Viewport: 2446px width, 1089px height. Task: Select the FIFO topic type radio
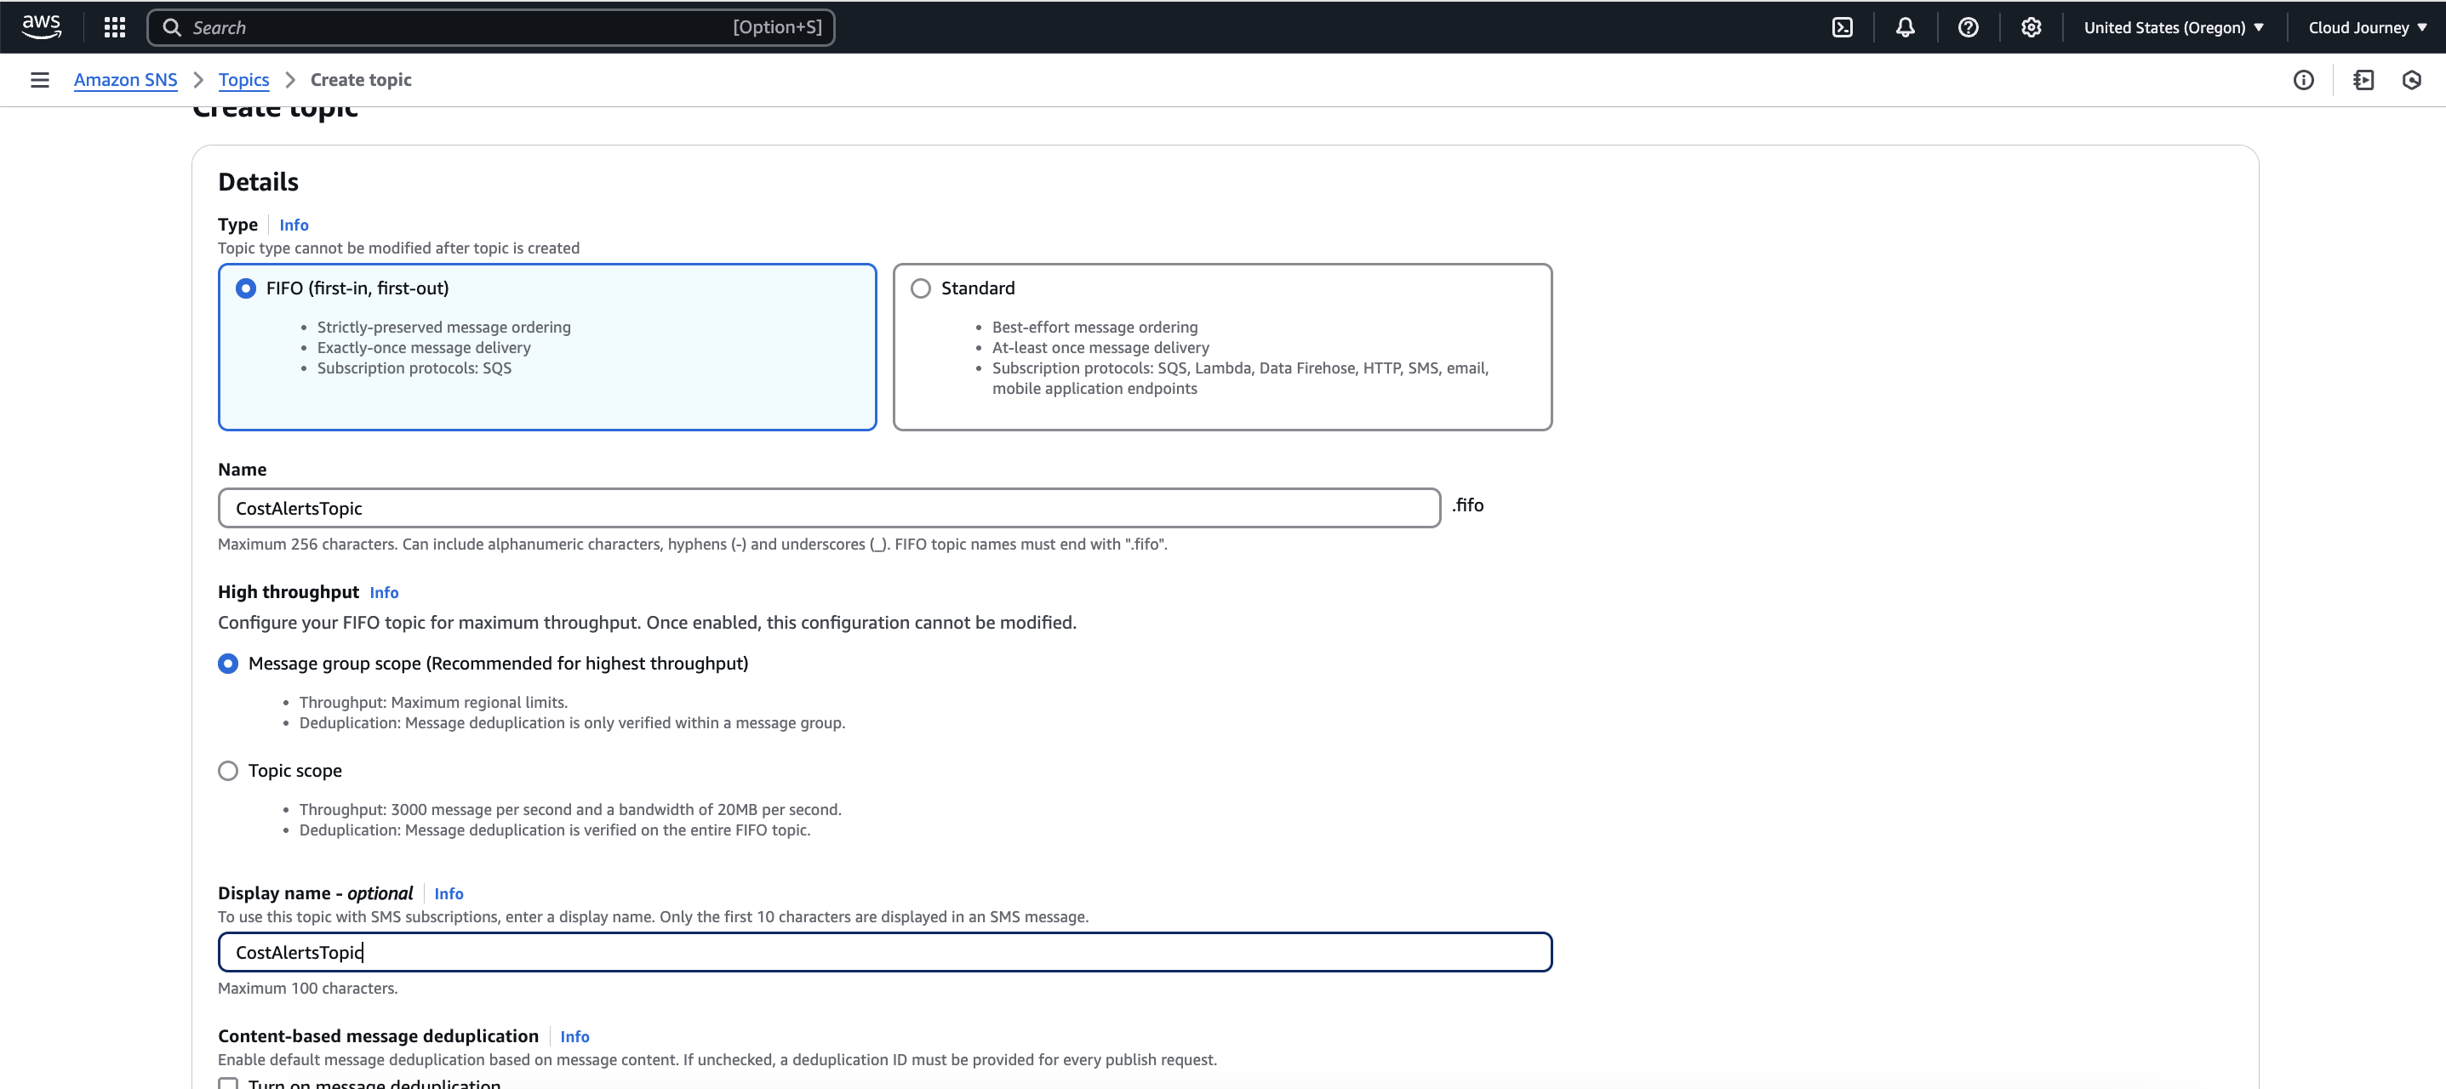246,288
